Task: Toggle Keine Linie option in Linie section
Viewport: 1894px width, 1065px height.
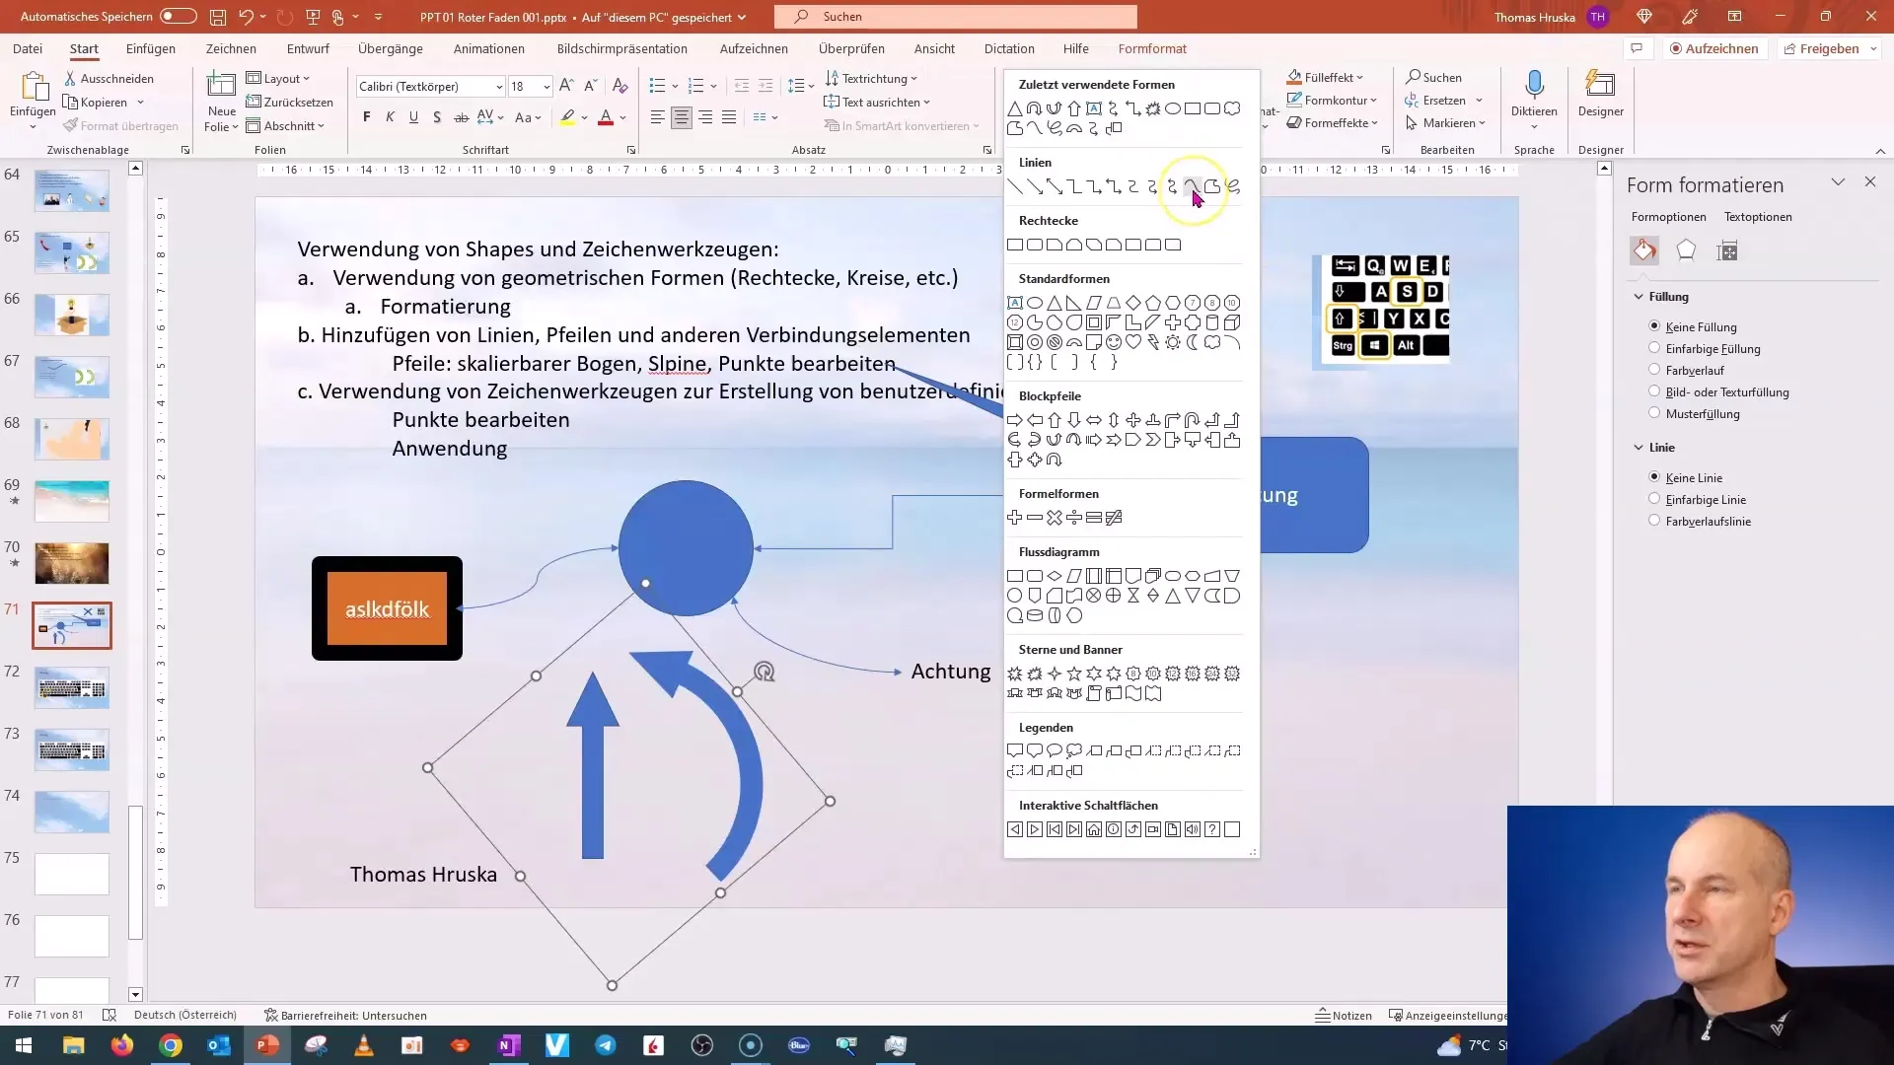Action: point(1654,477)
